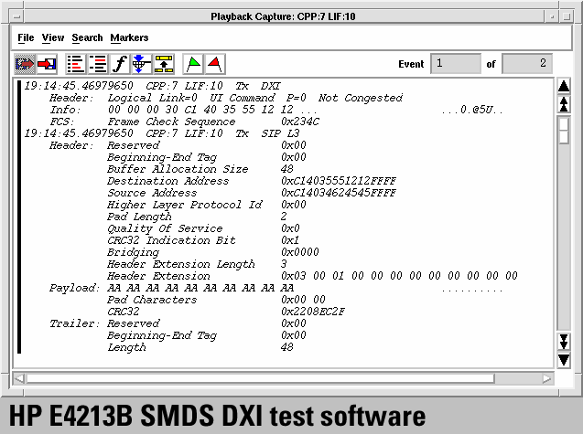Viewport: 583px width, 434px height.
Task: Click the red arrow save-to-disk icon
Action: click(x=47, y=64)
